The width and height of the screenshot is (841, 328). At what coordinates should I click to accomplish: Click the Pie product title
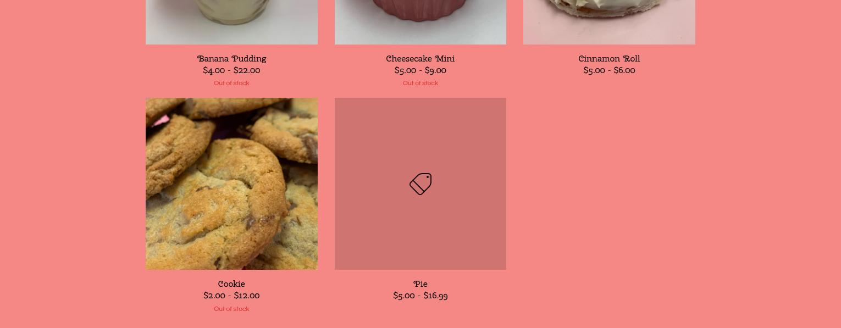pos(421,283)
